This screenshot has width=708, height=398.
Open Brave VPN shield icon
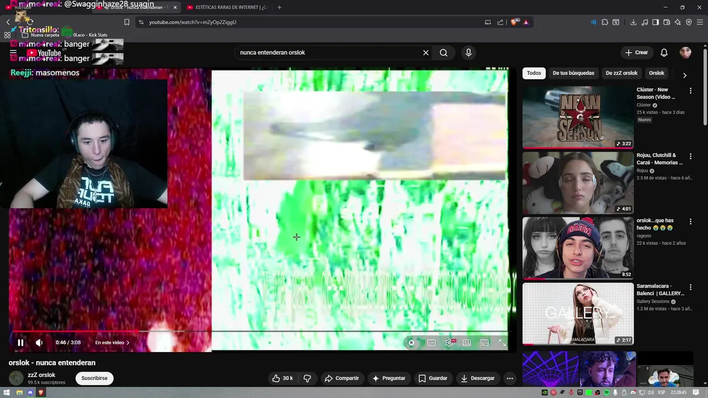click(689, 22)
